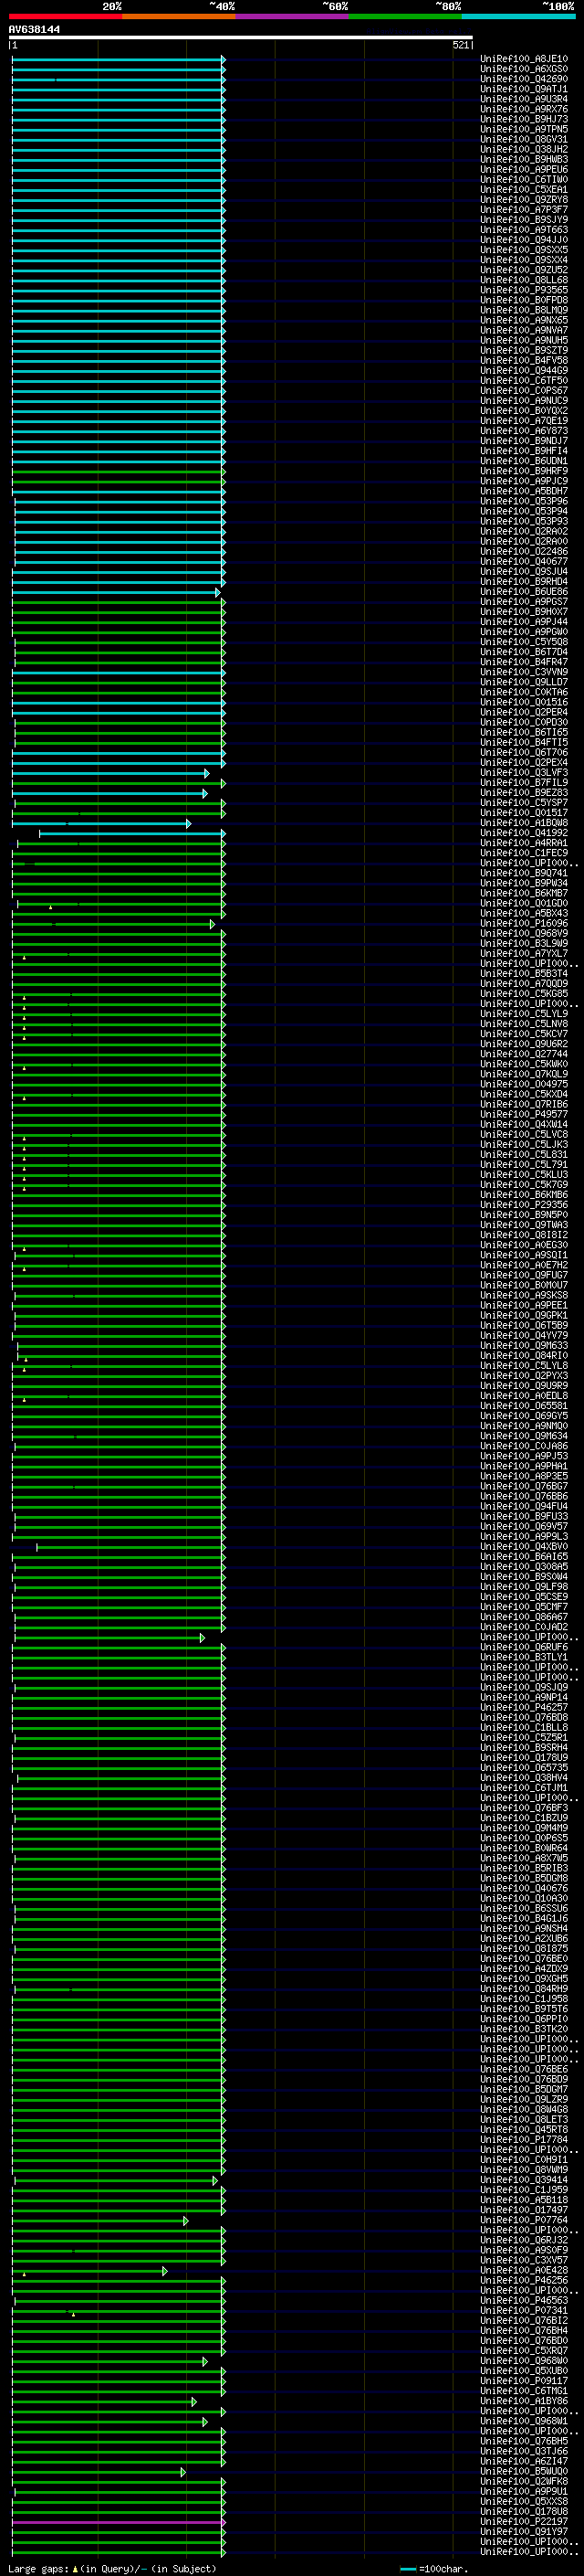Select the UniRef100_Q53P96 label
The width and height of the screenshot is (584, 2576).
click(x=523, y=502)
